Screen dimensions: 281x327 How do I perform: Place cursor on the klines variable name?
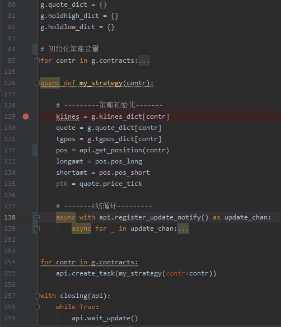pyautogui.click(x=68, y=116)
